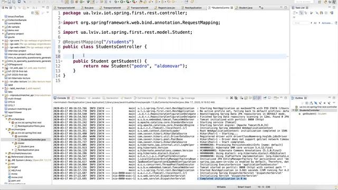The width and height of the screenshot is (338, 190).
Task: Expand src/main/resources folder
Action: point(6,153)
